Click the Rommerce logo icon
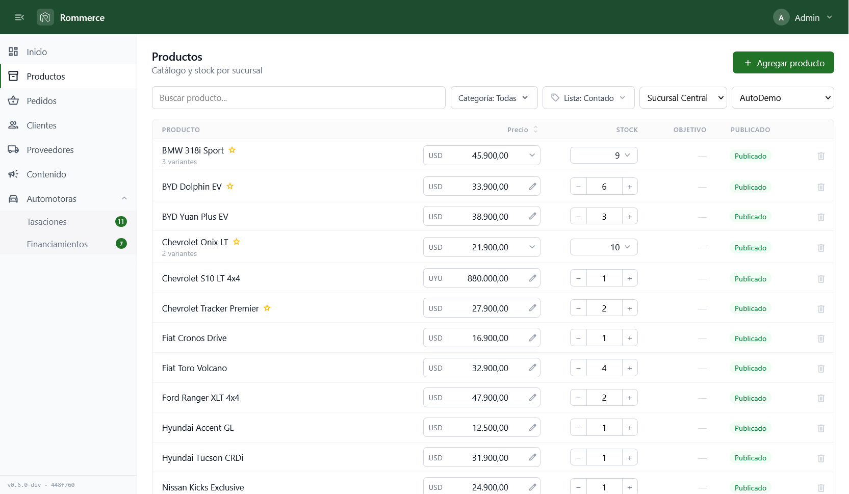The height and width of the screenshot is (494, 849). pos(45,17)
